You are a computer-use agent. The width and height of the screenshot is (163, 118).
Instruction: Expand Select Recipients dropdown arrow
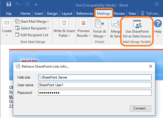pyautogui.click(x=48, y=28)
